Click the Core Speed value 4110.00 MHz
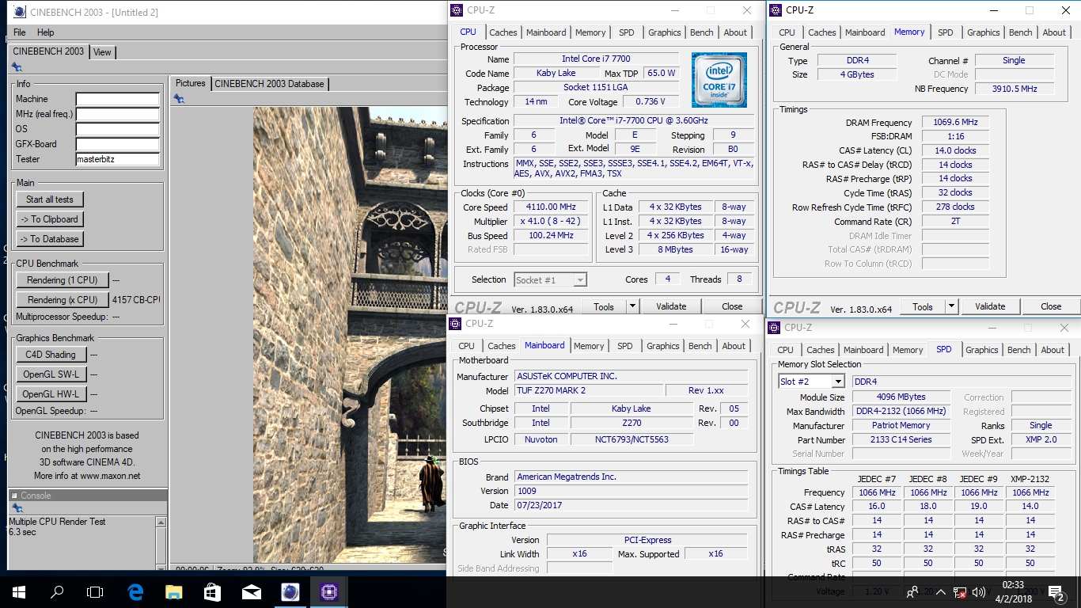The image size is (1081, 608). point(552,207)
